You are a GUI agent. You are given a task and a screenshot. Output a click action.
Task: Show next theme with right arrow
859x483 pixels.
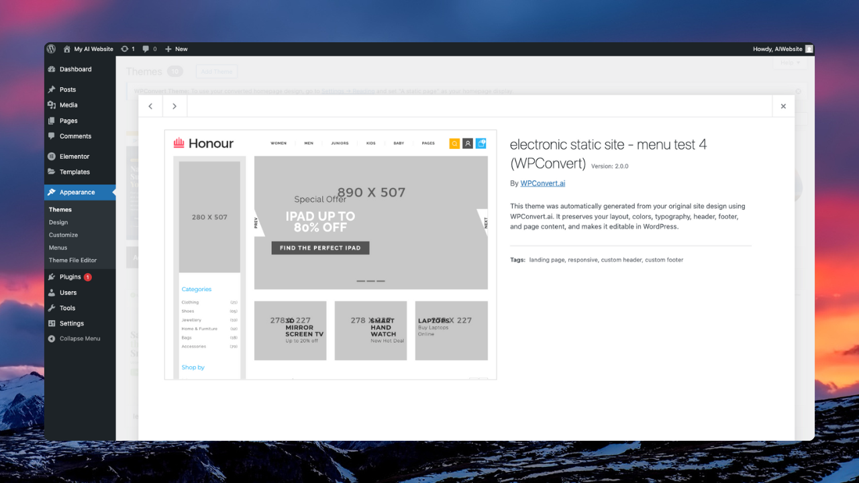coord(174,106)
